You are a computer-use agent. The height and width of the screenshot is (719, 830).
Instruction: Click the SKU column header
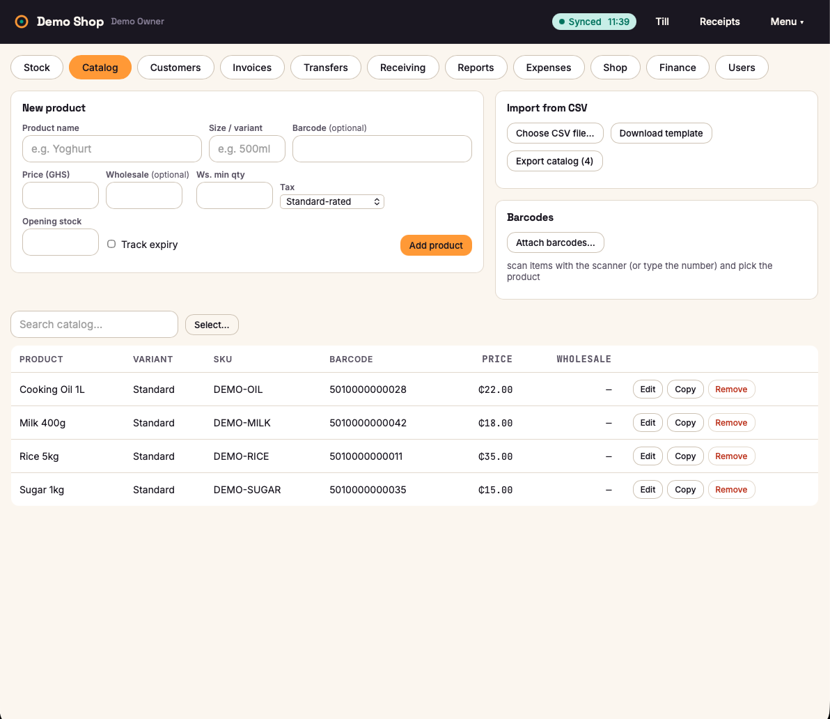[x=223, y=359]
